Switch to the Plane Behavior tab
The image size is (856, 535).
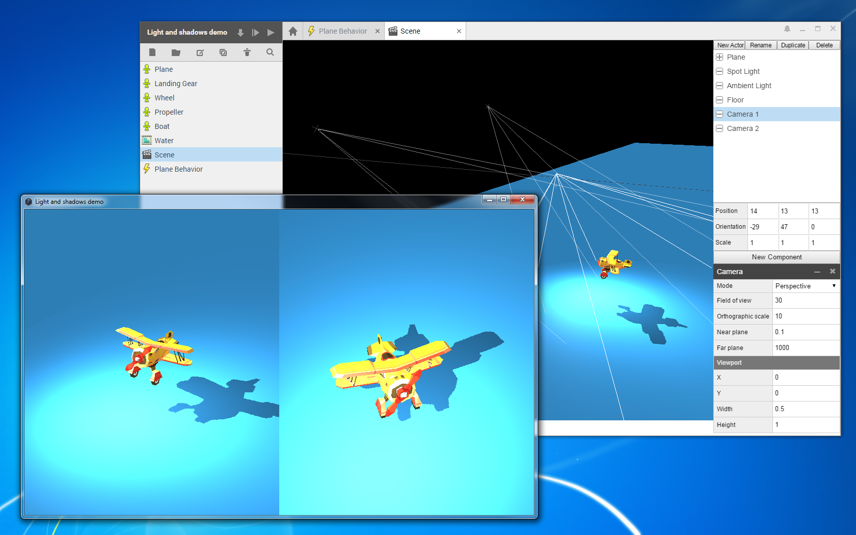tap(343, 31)
